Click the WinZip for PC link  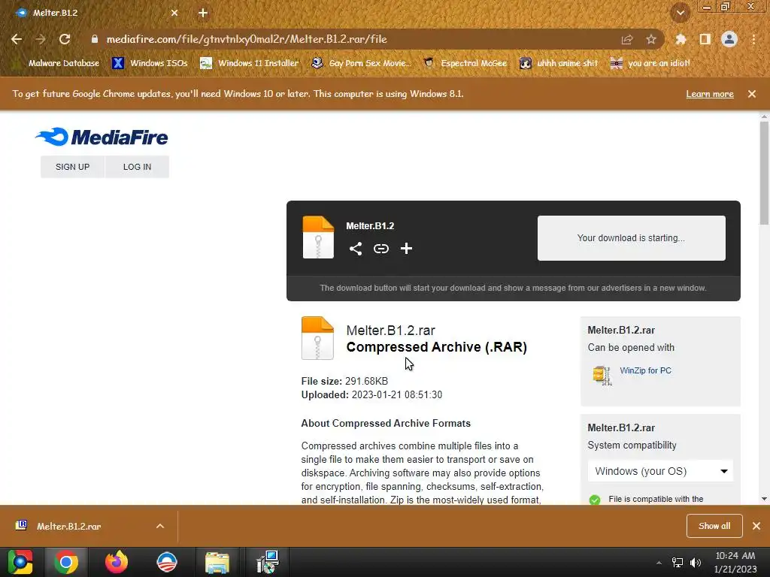click(x=645, y=370)
